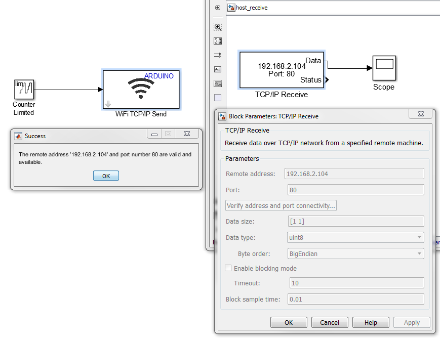This screenshot has height=340, width=440.
Task: Toggle sample time display arrows icon
Action: 218,55
